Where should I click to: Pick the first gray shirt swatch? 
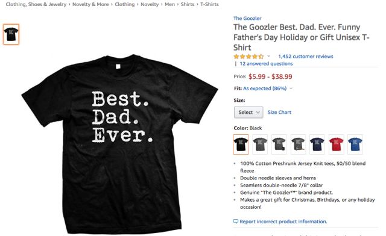coord(260,144)
